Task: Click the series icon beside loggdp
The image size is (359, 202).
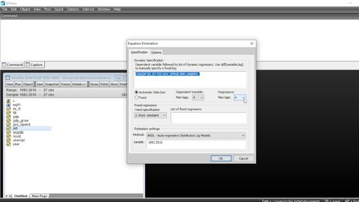Action: click(8, 132)
